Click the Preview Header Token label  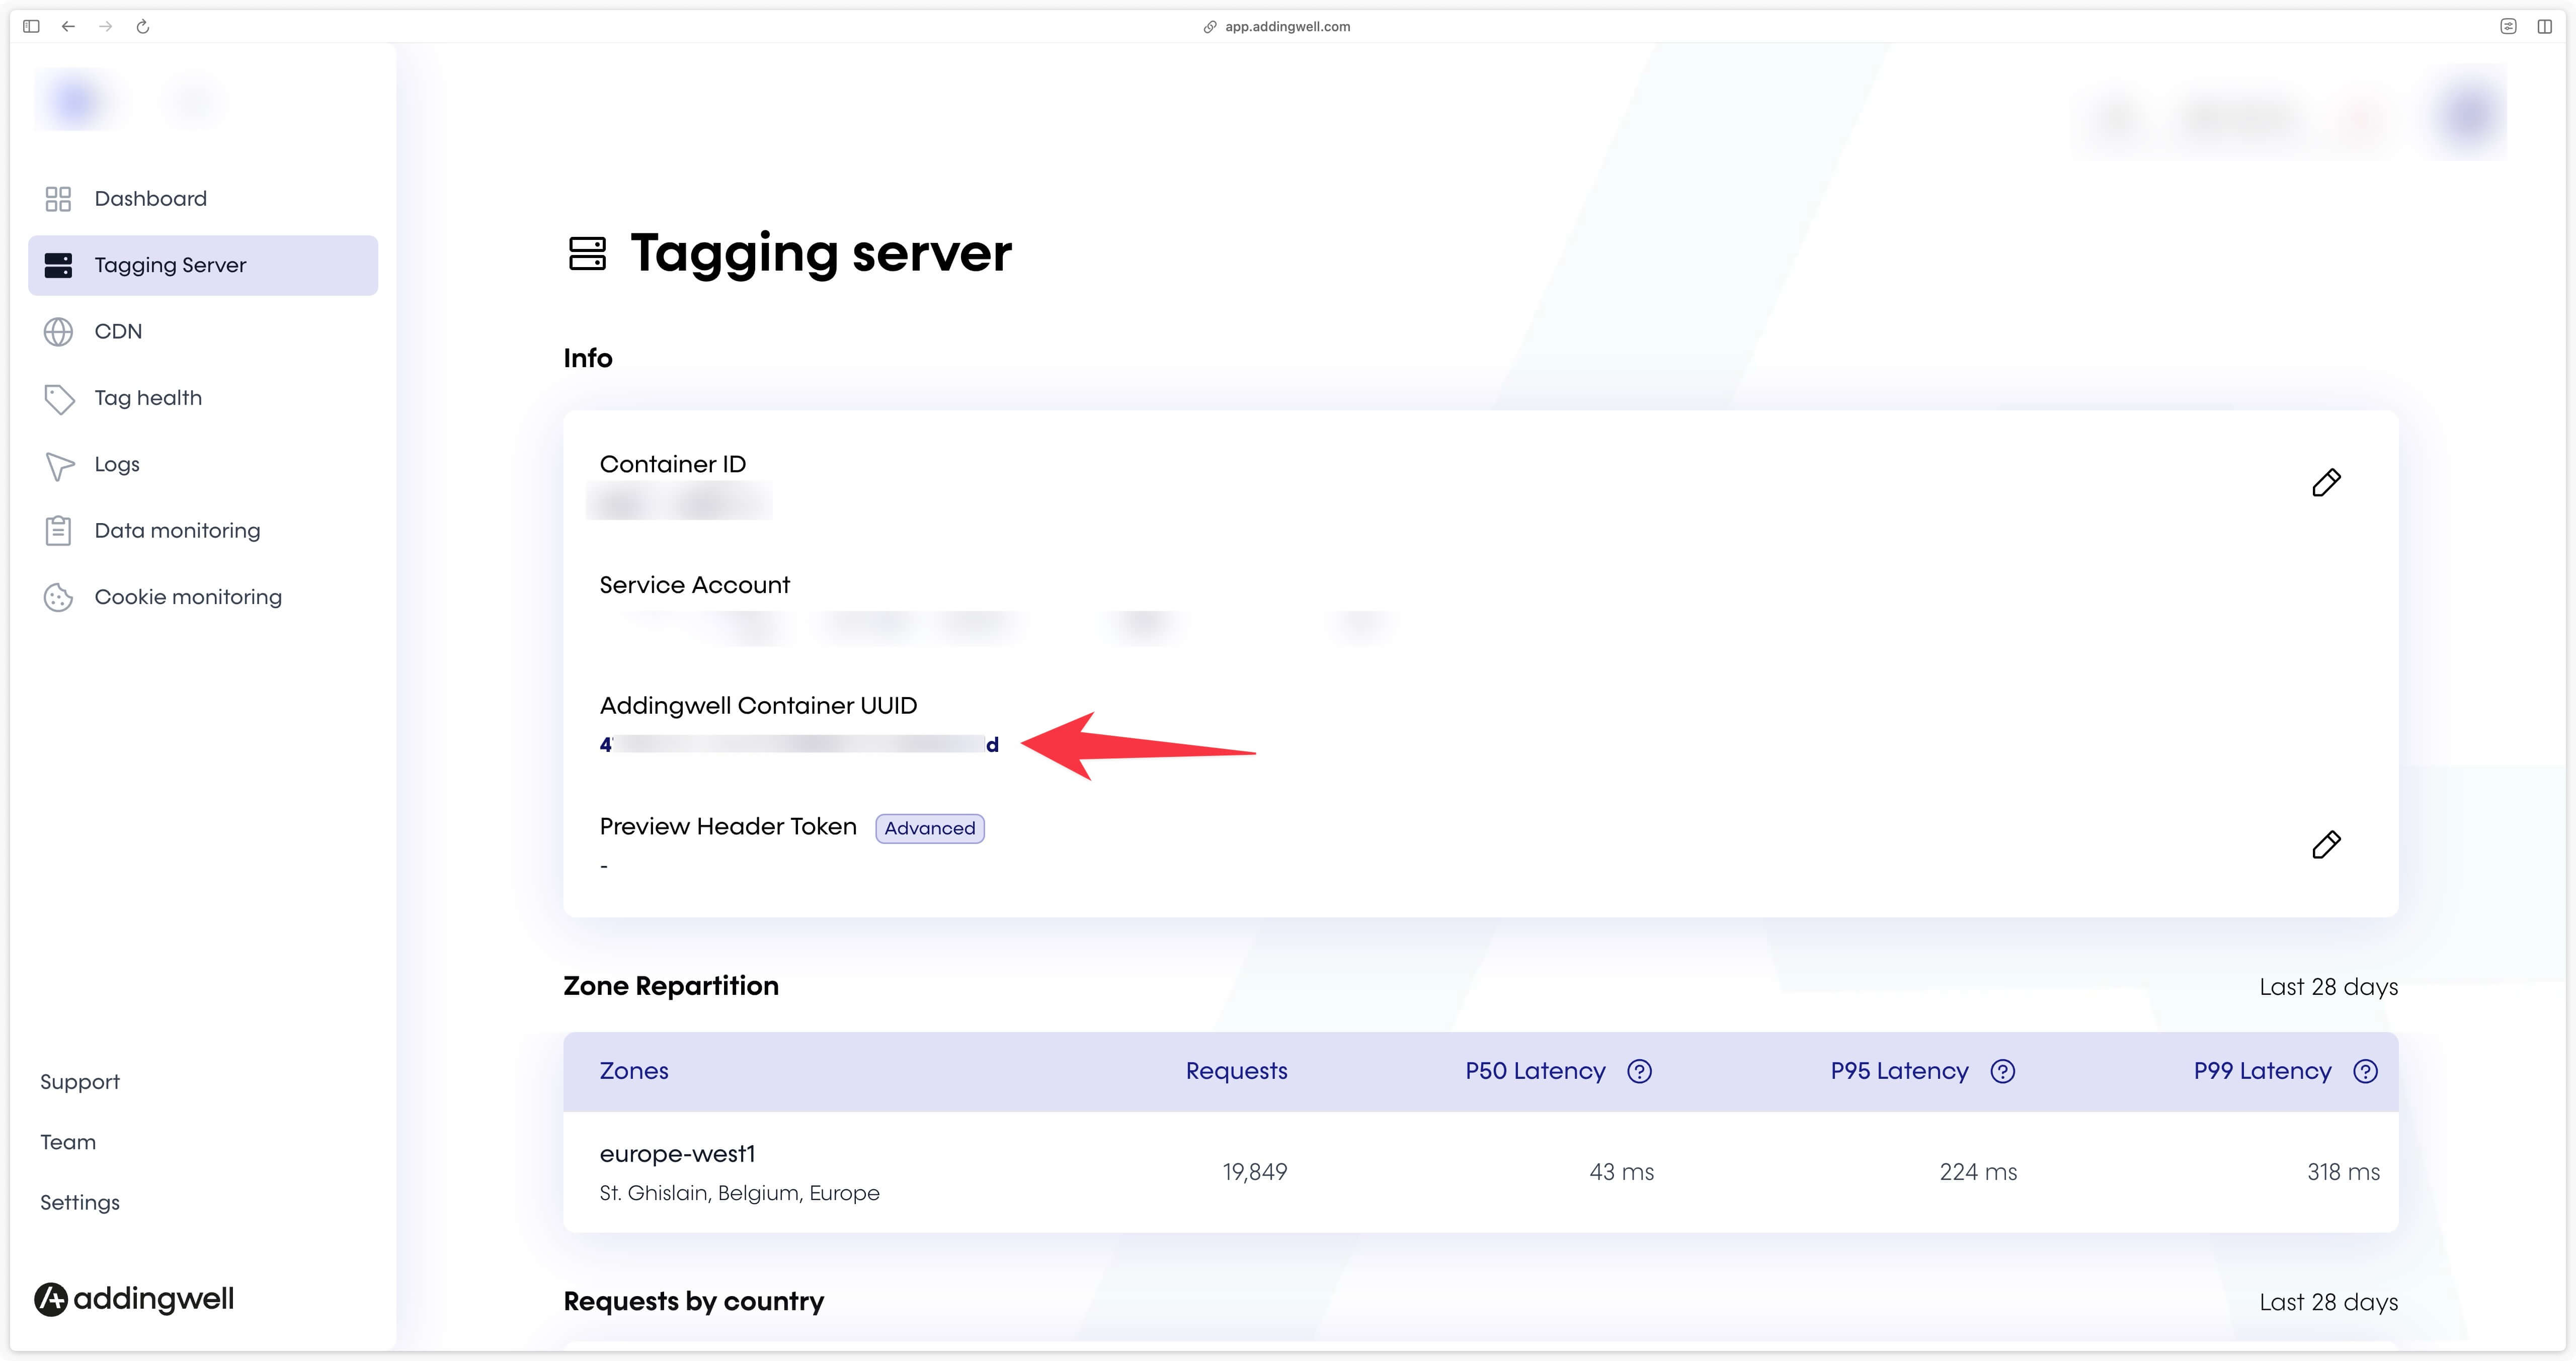coord(728,827)
